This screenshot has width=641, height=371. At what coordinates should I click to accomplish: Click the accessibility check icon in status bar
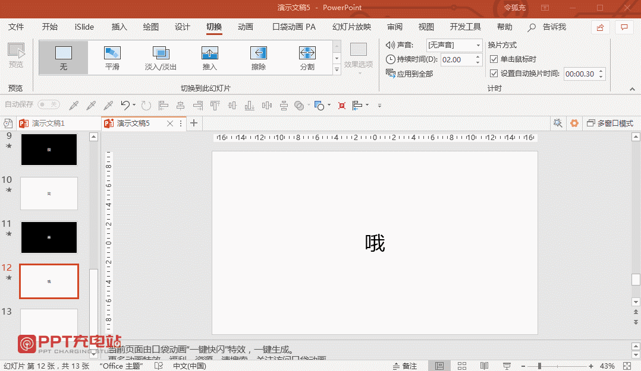click(159, 366)
